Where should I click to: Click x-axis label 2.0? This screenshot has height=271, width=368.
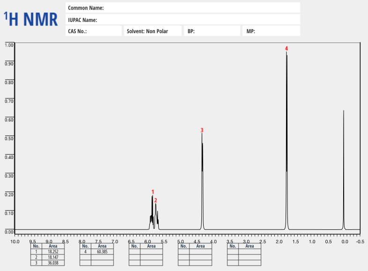click(280, 242)
